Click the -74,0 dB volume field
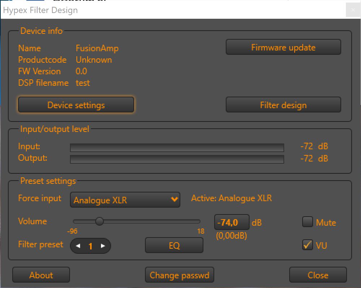Screen dimensions: 361x288 [x=232, y=222]
